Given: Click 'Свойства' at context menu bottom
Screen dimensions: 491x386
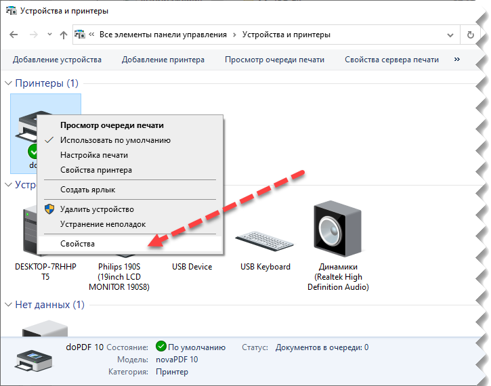Looking at the screenshot, I should click(129, 244).
